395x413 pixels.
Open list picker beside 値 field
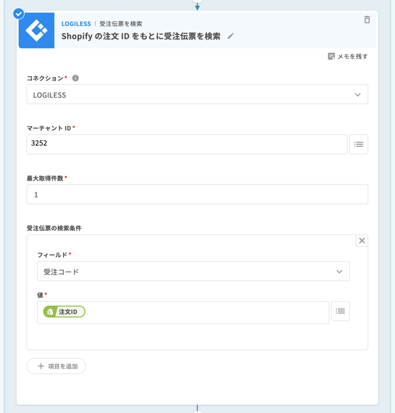click(x=340, y=311)
